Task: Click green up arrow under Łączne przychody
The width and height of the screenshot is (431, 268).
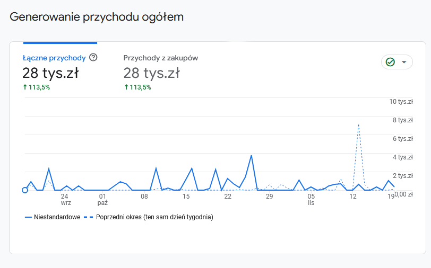Action: coord(25,87)
